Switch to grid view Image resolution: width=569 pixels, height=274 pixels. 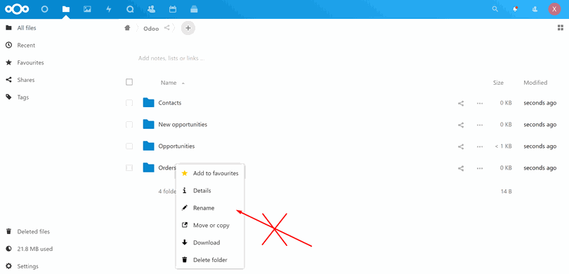click(561, 28)
